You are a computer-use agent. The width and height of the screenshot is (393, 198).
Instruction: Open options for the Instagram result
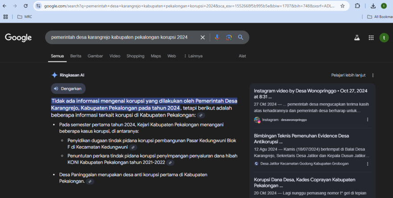(x=368, y=120)
